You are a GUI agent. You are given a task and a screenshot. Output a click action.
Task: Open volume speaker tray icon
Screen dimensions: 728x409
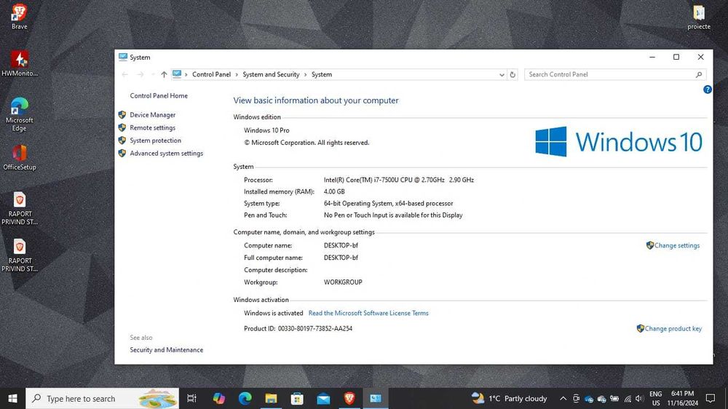[639, 398]
